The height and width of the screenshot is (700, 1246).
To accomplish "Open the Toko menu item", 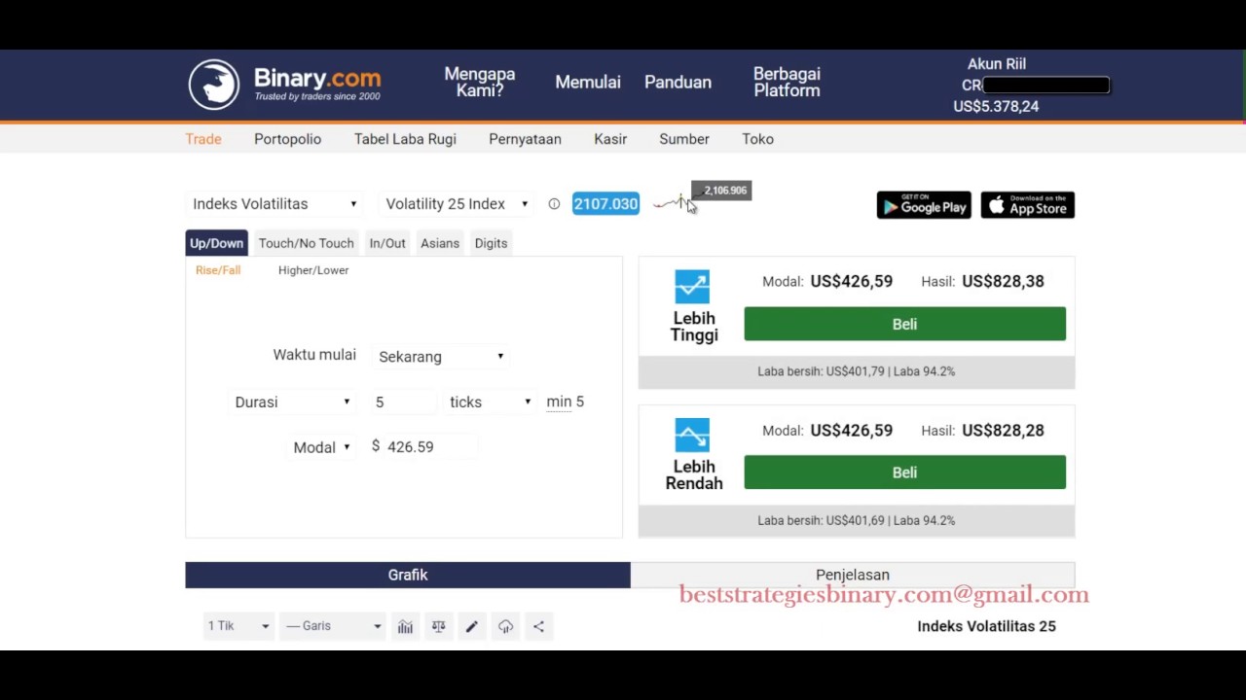I will click(x=757, y=139).
